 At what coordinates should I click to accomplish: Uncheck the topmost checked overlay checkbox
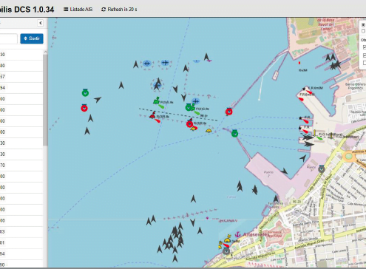click(365, 47)
